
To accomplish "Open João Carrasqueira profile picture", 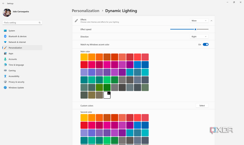I will point(7,13).
